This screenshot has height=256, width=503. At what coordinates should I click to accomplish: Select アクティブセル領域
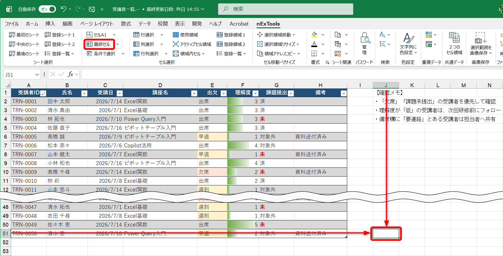[192, 44]
